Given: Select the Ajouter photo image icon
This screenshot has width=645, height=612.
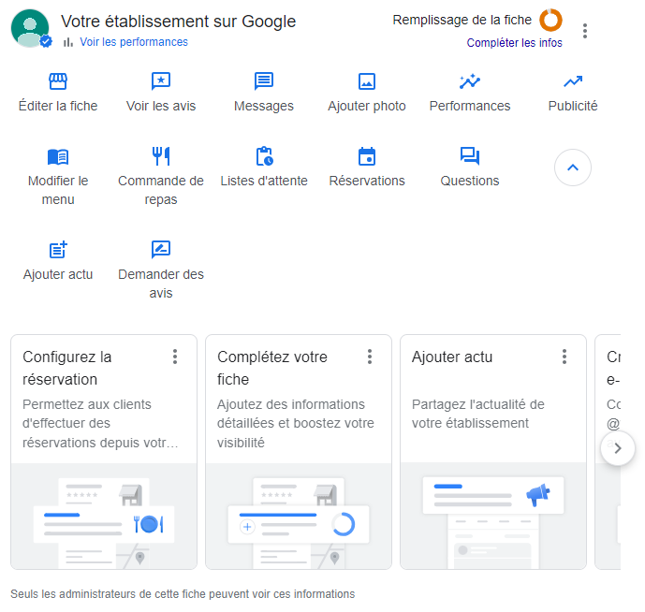Looking at the screenshot, I should (367, 81).
